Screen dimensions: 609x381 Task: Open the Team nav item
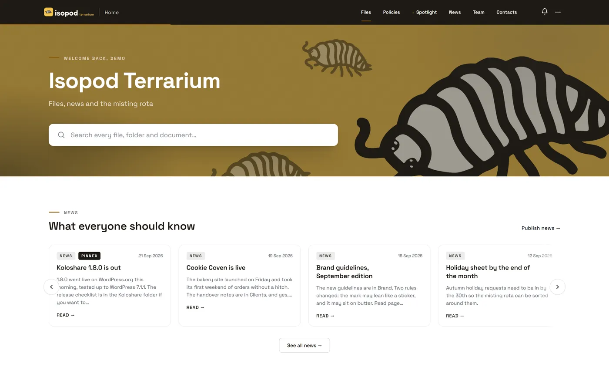[478, 12]
